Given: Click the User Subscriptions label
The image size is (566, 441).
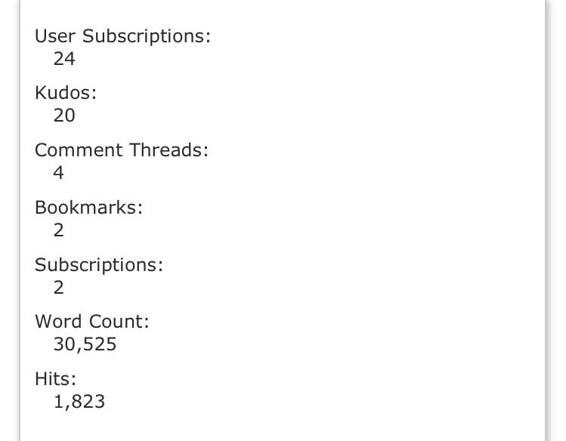Looking at the screenshot, I should [122, 35].
